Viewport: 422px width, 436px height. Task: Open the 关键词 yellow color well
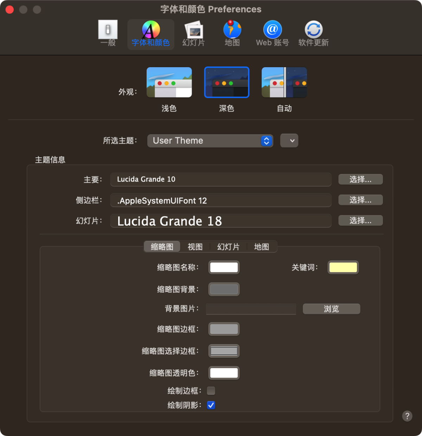point(343,267)
